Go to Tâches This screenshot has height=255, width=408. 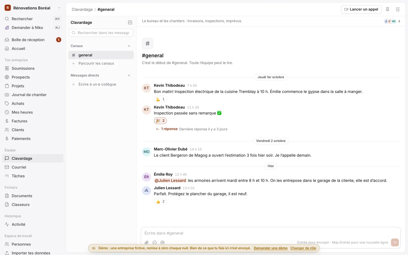[x=33, y=176]
